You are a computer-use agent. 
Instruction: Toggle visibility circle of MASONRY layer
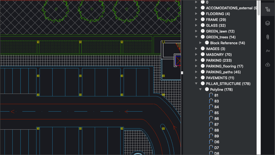[x=203, y=54]
